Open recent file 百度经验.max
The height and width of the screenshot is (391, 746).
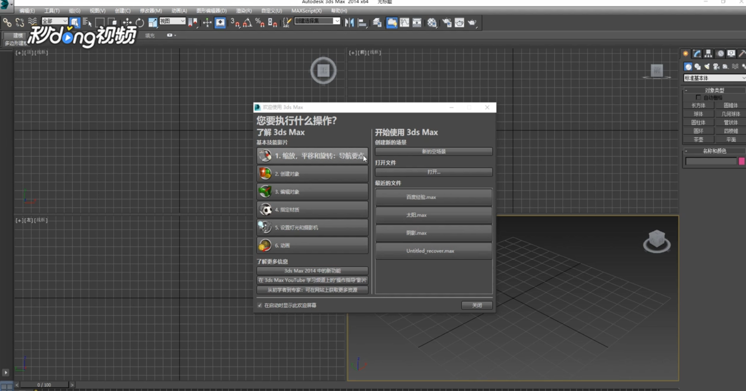(434, 197)
